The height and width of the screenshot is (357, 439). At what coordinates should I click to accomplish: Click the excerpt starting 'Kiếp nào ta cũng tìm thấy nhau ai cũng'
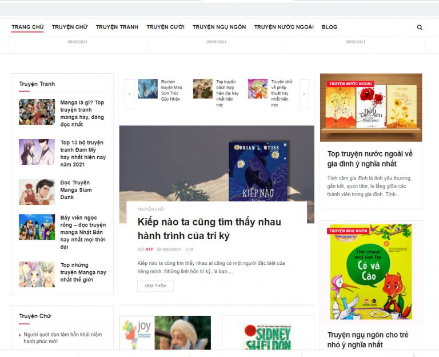point(211,267)
